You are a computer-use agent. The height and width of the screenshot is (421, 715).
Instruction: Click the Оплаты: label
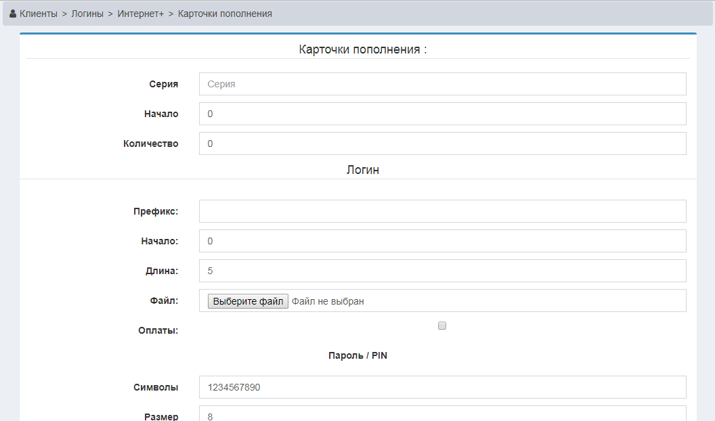(158, 330)
